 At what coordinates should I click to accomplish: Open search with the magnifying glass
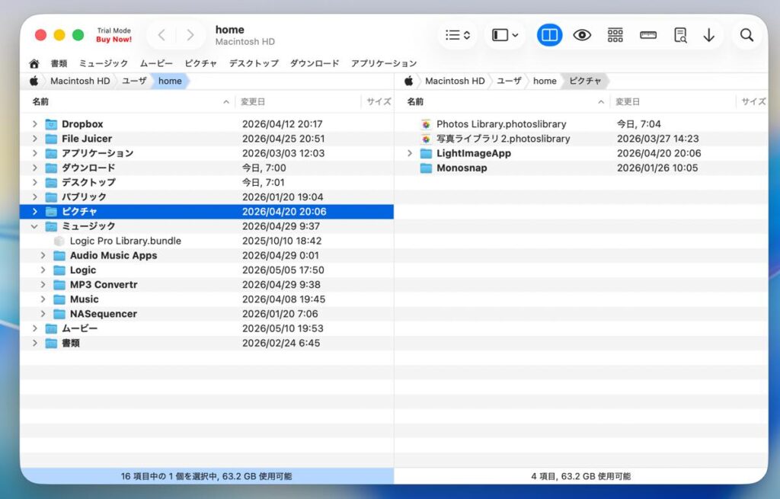[746, 35]
